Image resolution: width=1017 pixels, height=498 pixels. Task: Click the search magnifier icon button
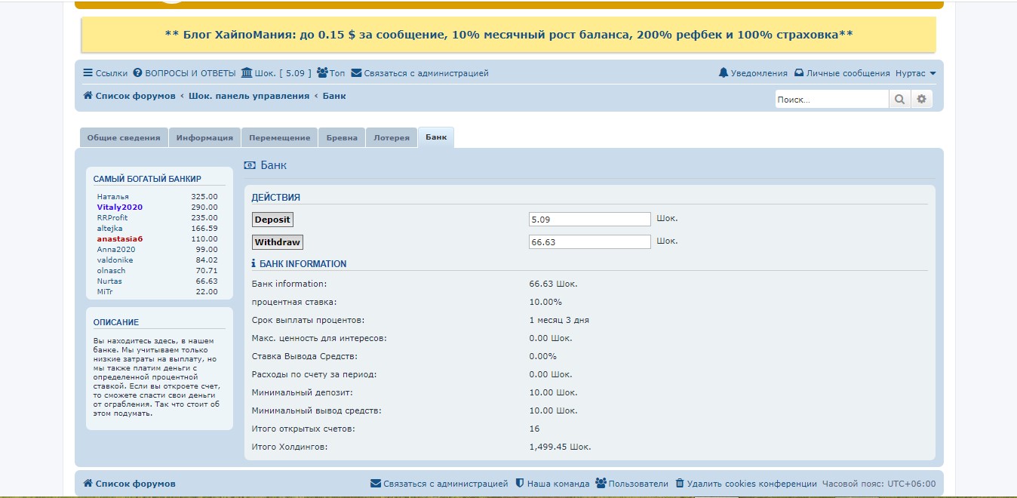click(899, 100)
